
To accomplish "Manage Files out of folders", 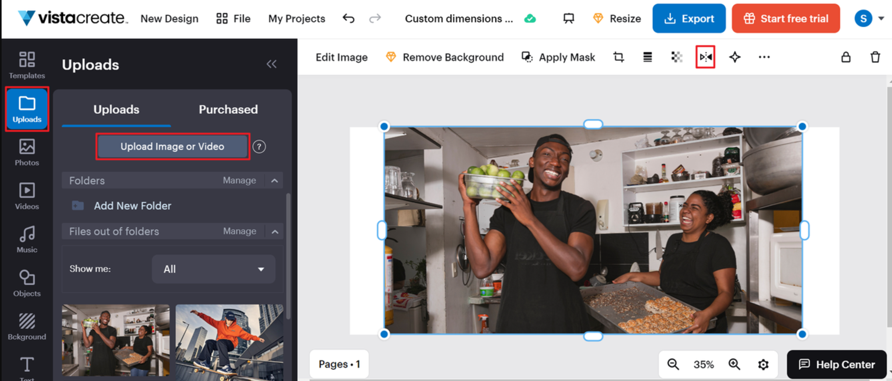I will click(240, 231).
